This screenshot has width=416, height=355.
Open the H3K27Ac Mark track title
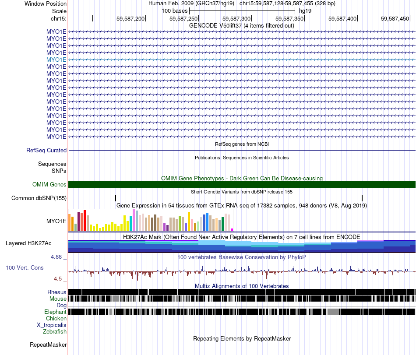pos(242,237)
